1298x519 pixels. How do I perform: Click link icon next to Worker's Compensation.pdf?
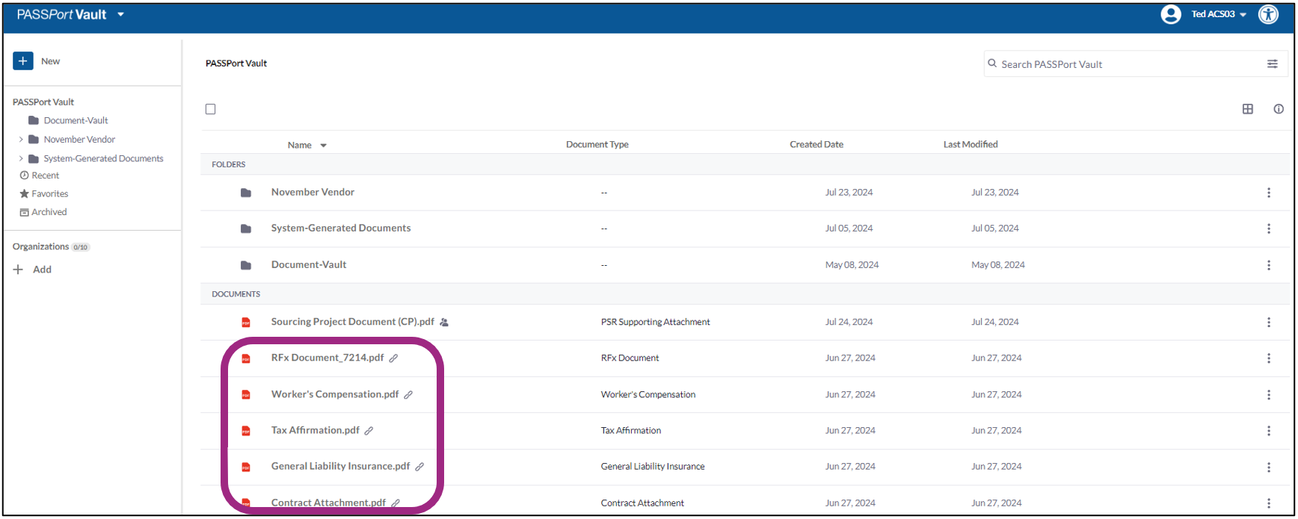click(408, 395)
